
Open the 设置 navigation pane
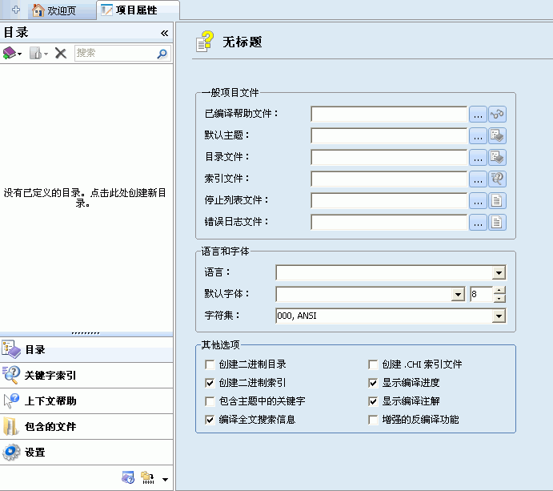[86, 453]
